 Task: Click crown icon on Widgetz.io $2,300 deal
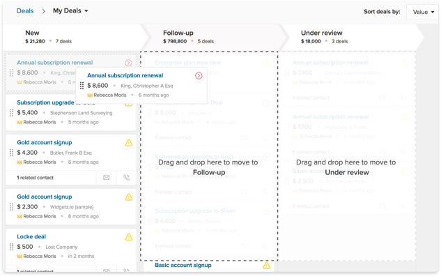point(20,216)
